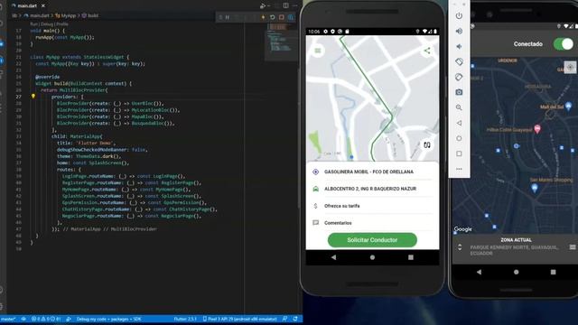The width and height of the screenshot is (578, 325).
Task: Click the errors and warnings status bar item
Action: [46, 319]
